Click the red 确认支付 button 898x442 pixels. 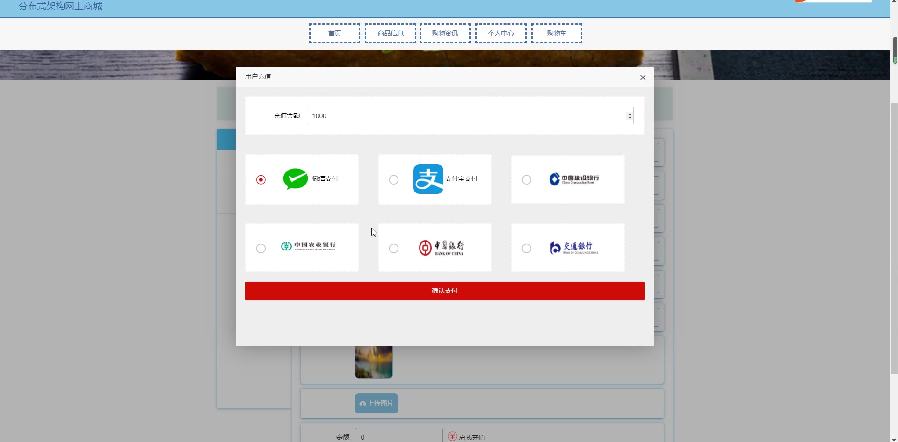click(x=445, y=291)
